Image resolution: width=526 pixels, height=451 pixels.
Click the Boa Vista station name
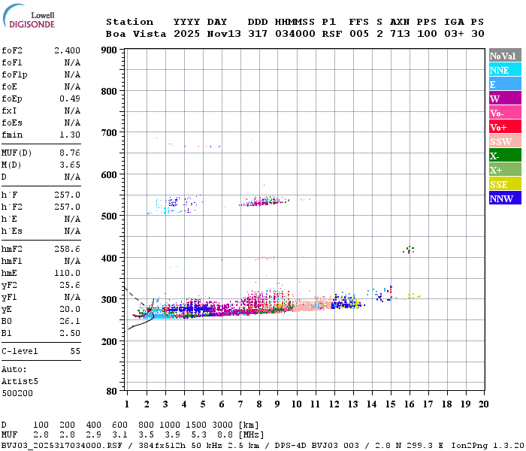tap(136, 34)
